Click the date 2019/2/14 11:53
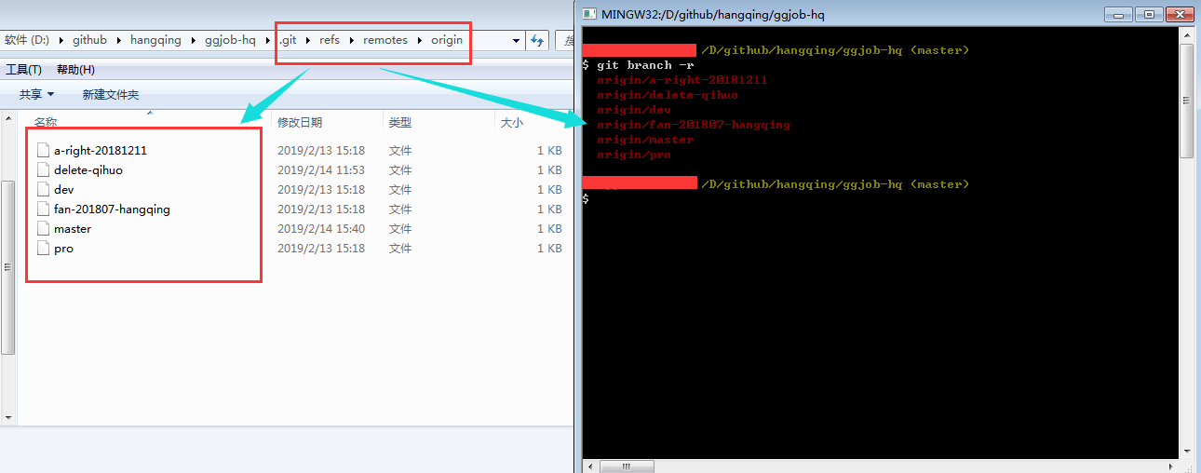 click(321, 169)
